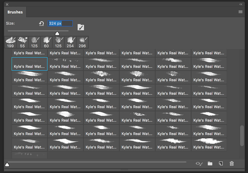This screenshot has height=173, width=248.
Task: Click the bottom thumbnail zoom slider handle
Action: (7, 164)
